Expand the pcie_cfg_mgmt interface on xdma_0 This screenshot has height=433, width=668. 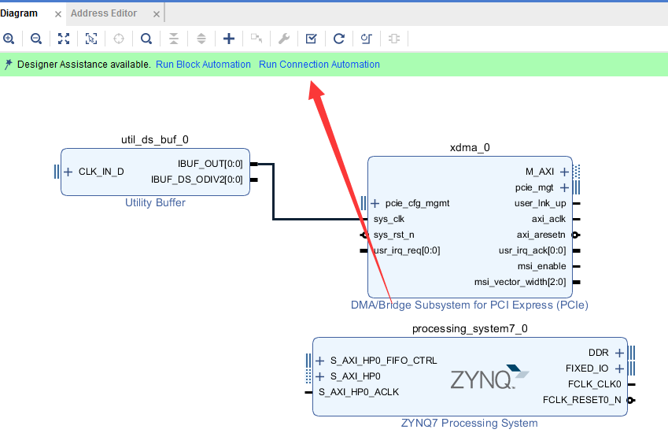pyautogui.click(x=375, y=203)
